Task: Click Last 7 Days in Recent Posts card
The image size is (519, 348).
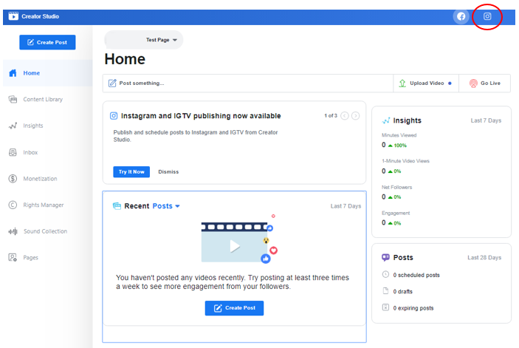Action: 346,206
